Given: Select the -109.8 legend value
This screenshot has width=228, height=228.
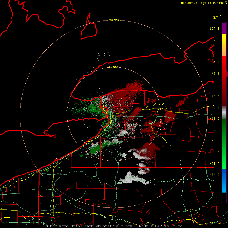Looking at the screenshot, I should point(214,186).
